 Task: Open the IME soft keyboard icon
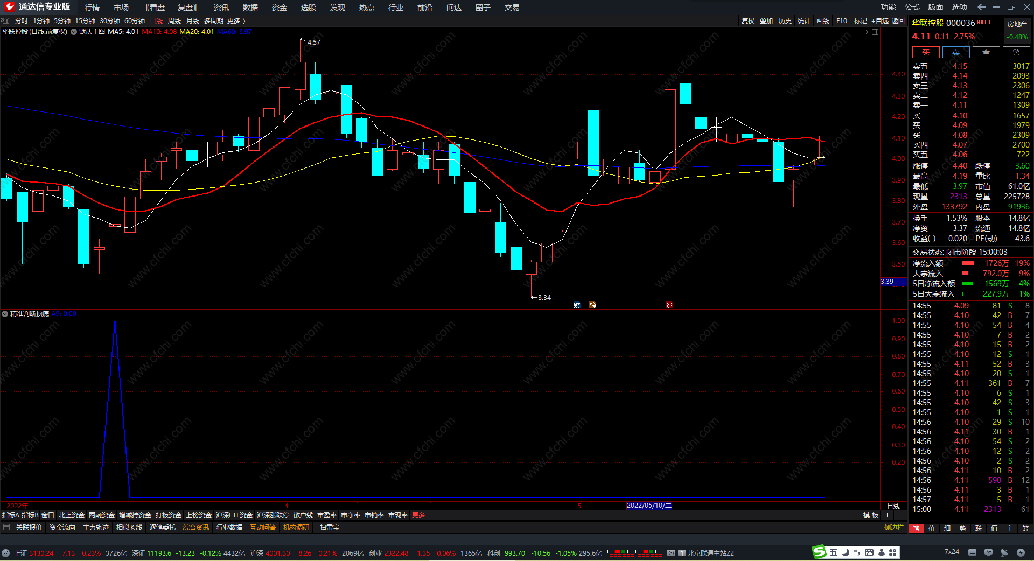click(x=869, y=552)
